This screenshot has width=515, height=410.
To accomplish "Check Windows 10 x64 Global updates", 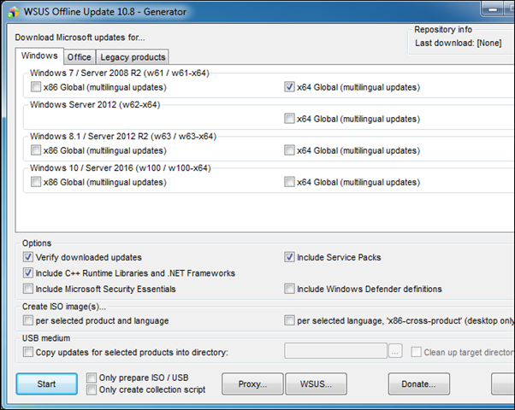I will 289,182.
